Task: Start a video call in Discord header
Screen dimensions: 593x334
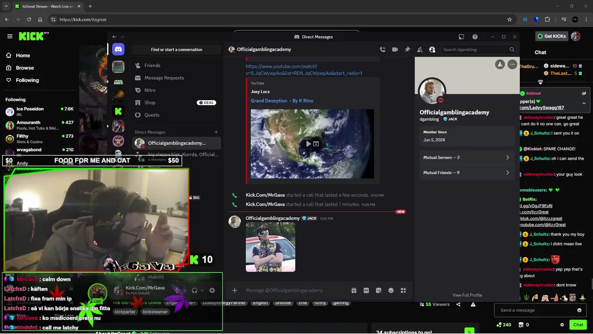Action: click(x=395, y=50)
